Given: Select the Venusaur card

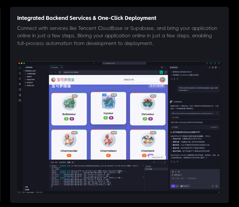Looking at the screenshot, I should click(x=148, y=109).
